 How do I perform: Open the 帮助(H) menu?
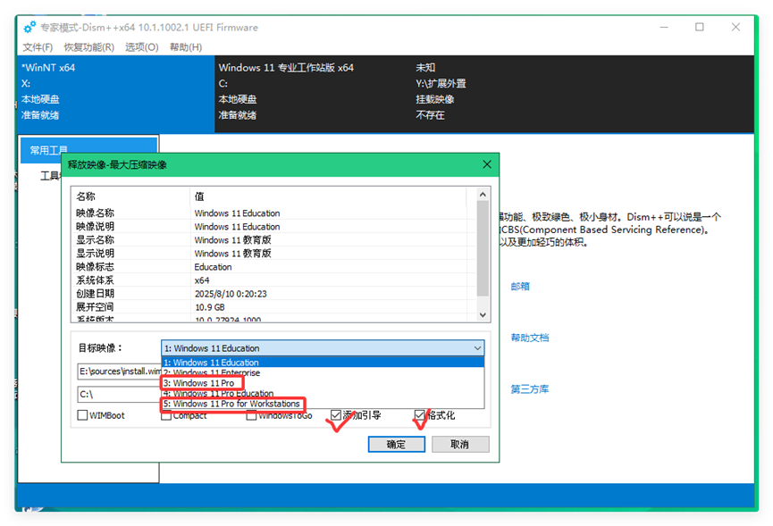tap(187, 47)
